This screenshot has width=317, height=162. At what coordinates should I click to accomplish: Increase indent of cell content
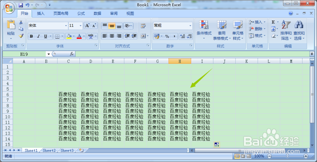(x=134, y=36)
